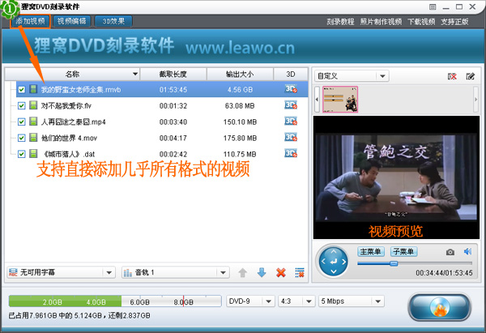Open the 3D效果 settings
Screen dimensions: 486x333
tap(113, 21)
